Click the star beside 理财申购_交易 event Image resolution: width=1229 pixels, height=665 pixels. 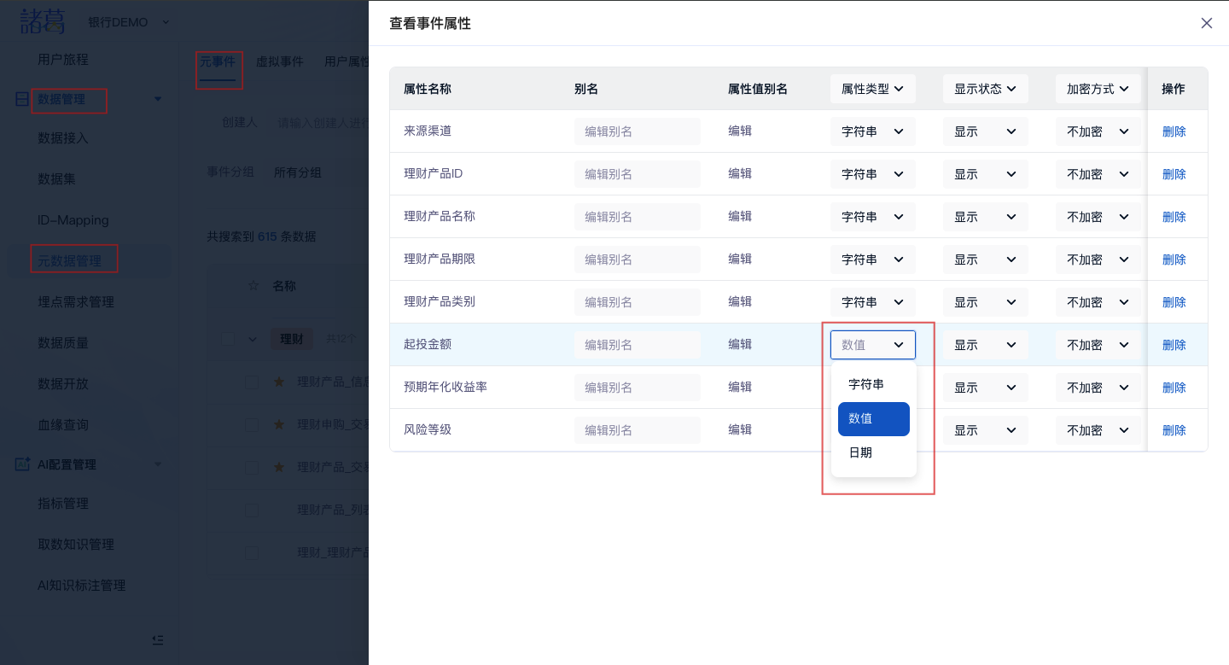(x=279, y=424)
